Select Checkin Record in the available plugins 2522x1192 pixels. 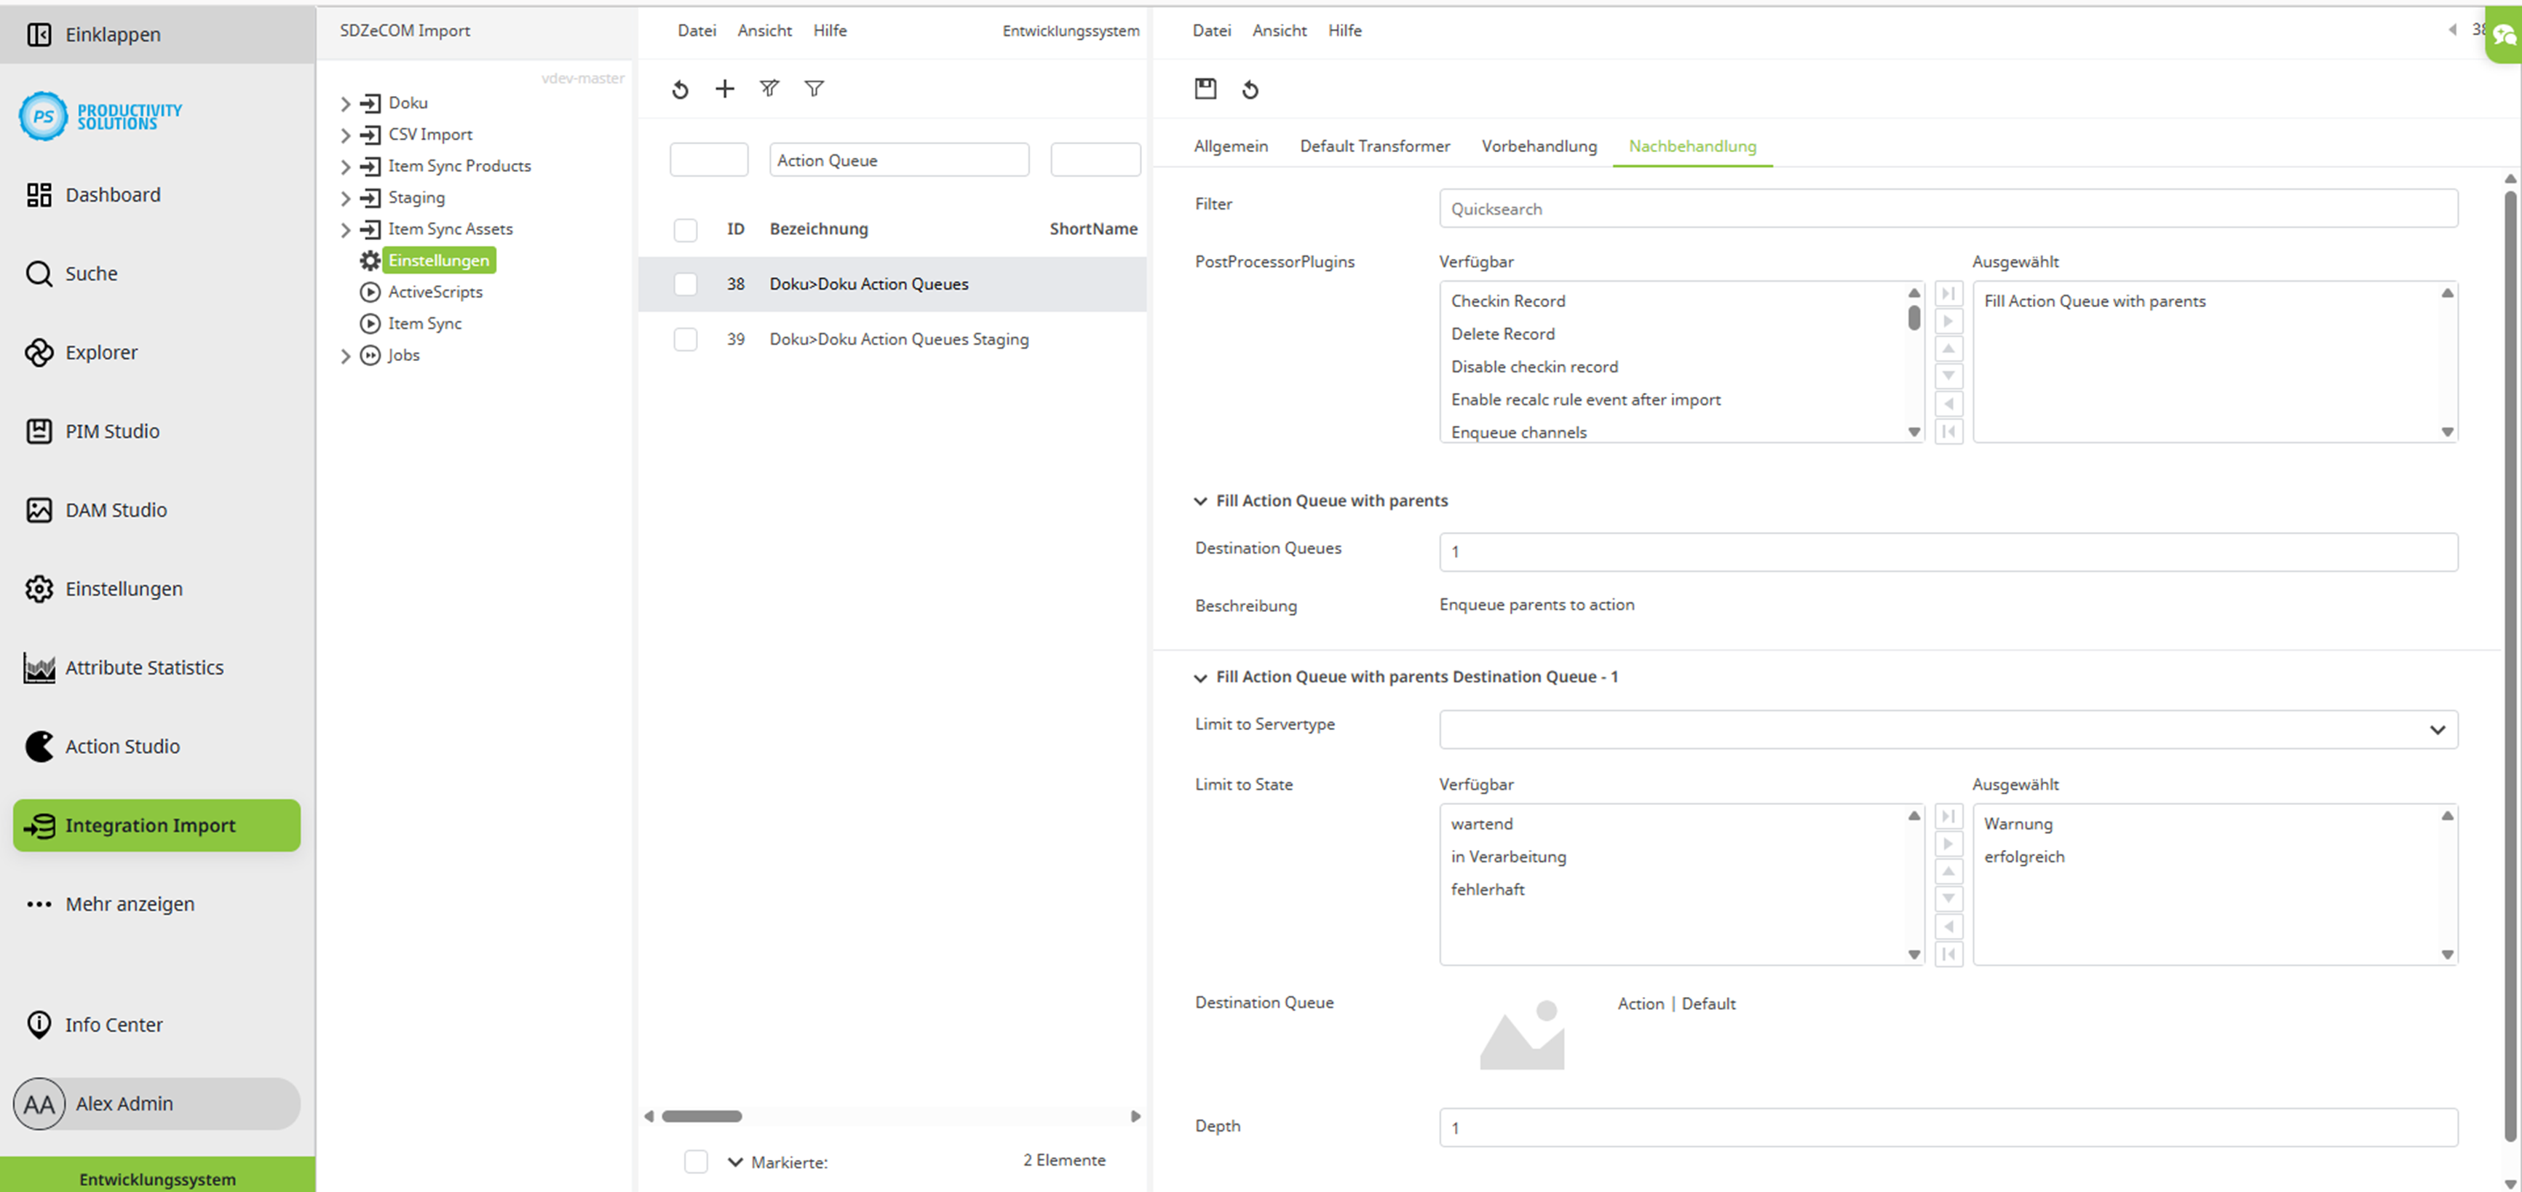click(1507, 301)
